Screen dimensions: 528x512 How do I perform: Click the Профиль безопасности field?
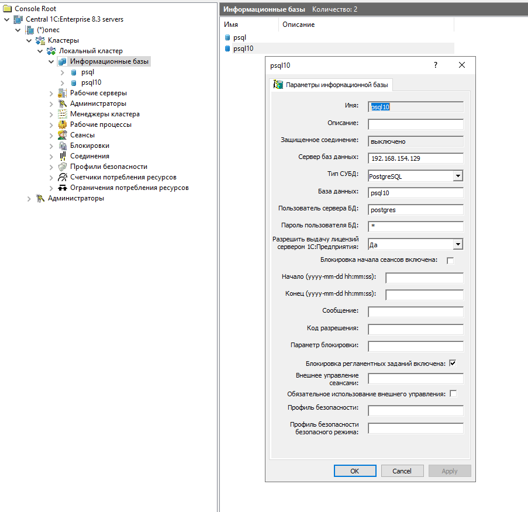pos(416,410)
